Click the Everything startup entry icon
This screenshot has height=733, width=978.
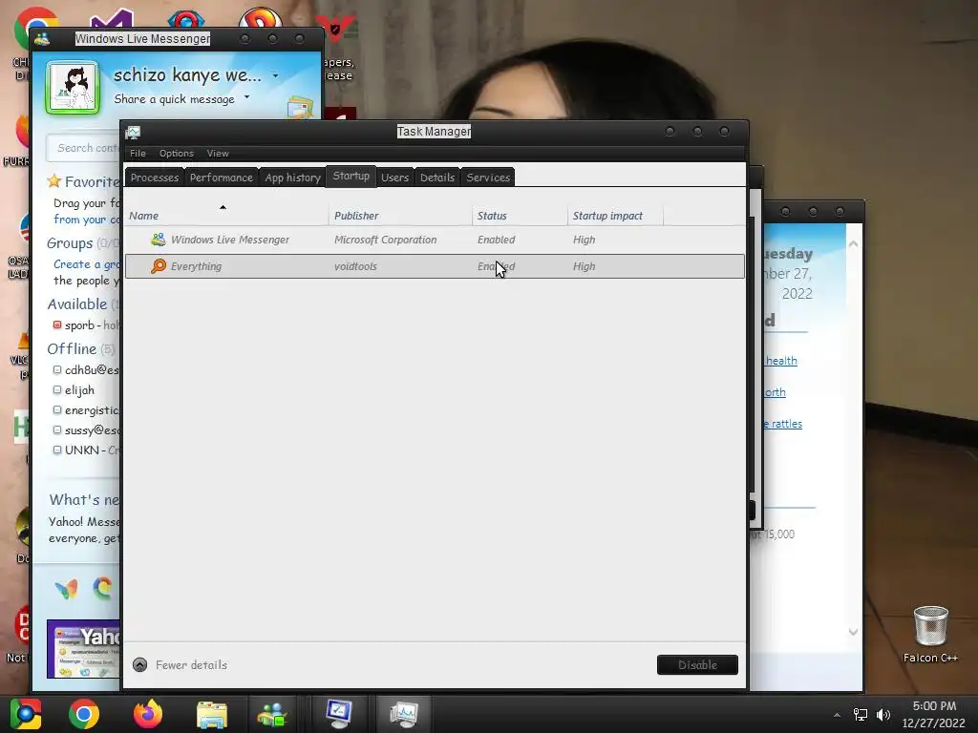(159, 266)
